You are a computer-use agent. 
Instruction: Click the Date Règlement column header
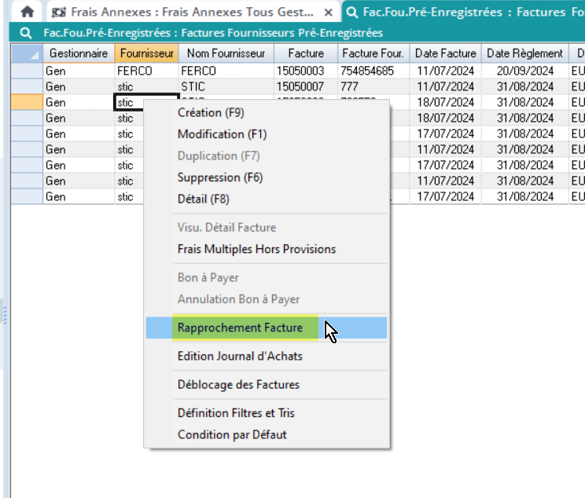[x=524, y=53]
